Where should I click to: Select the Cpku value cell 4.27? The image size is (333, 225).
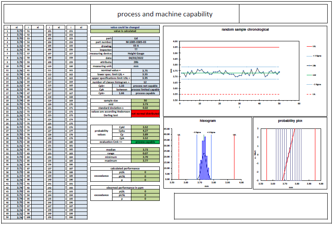pos(145,131)
